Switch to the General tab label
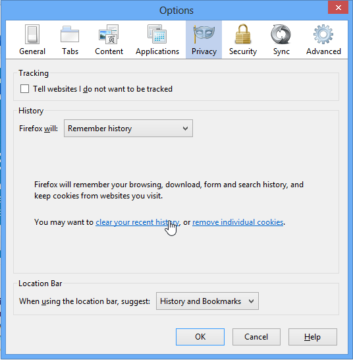The image size is (353, 360). click(x=32, y=51)
